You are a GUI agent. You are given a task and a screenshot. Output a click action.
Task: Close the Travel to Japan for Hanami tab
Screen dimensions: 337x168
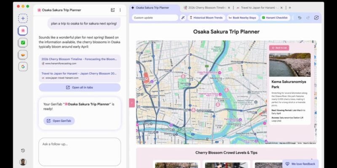coord(281,8)
